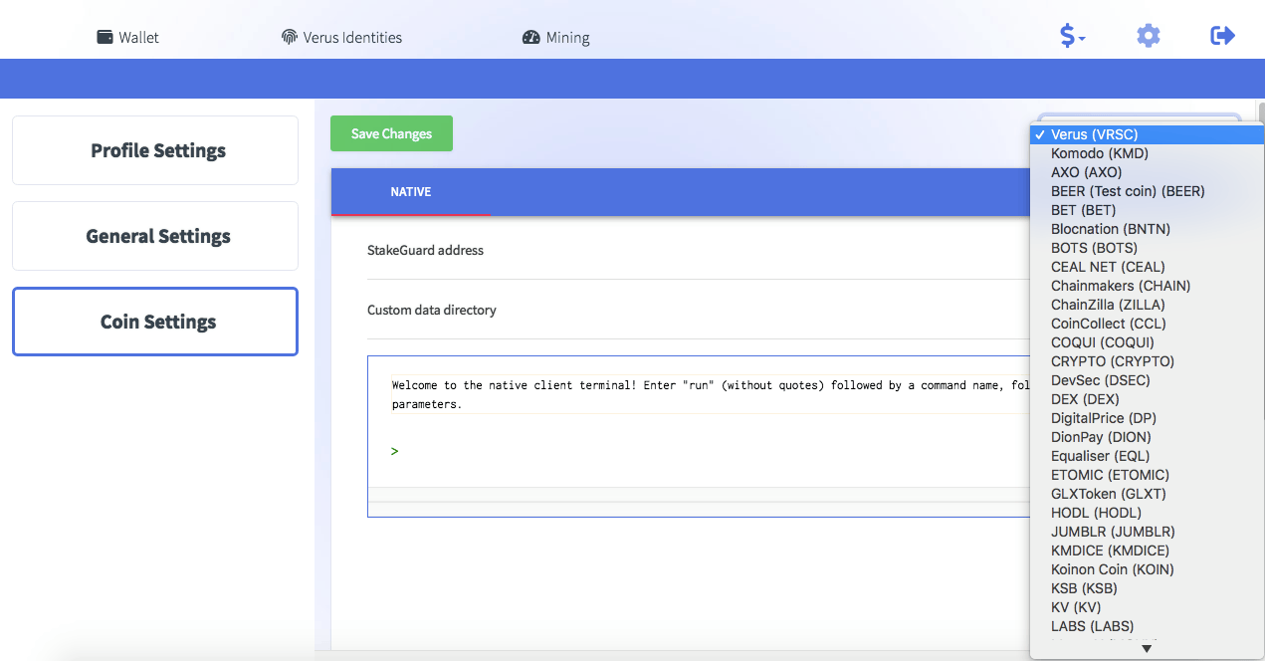The image size is (1265, 661).
Task: Click the logout arrow icon
Action: coord(1222,36)
